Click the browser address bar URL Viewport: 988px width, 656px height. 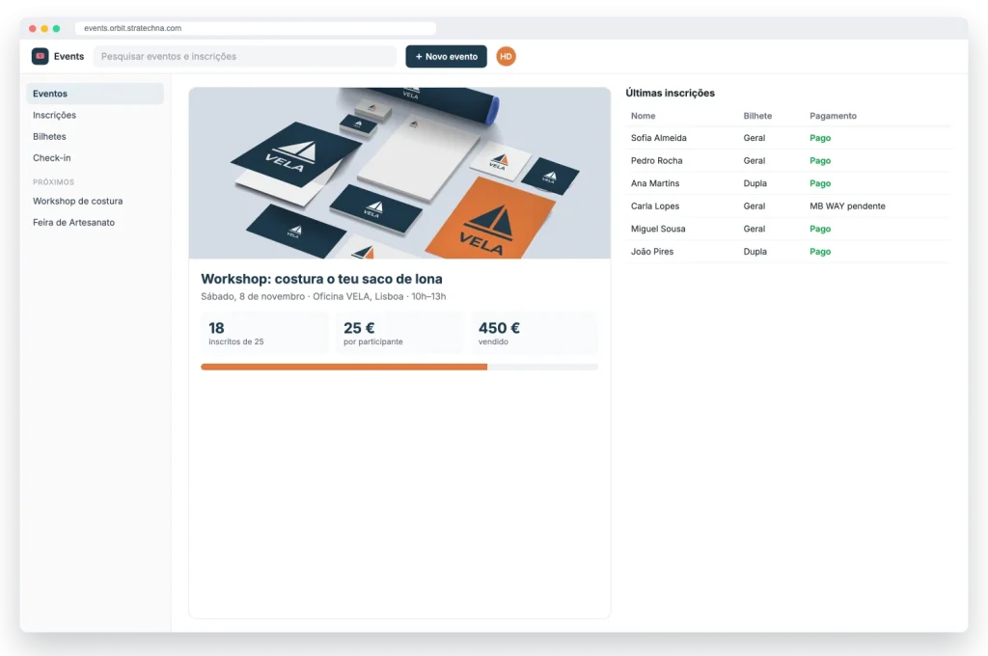tap(255, 28)
